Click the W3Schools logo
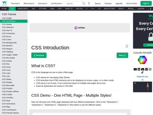Image resolution: width=153 pixels, height=115 pixels. (4, 3)
